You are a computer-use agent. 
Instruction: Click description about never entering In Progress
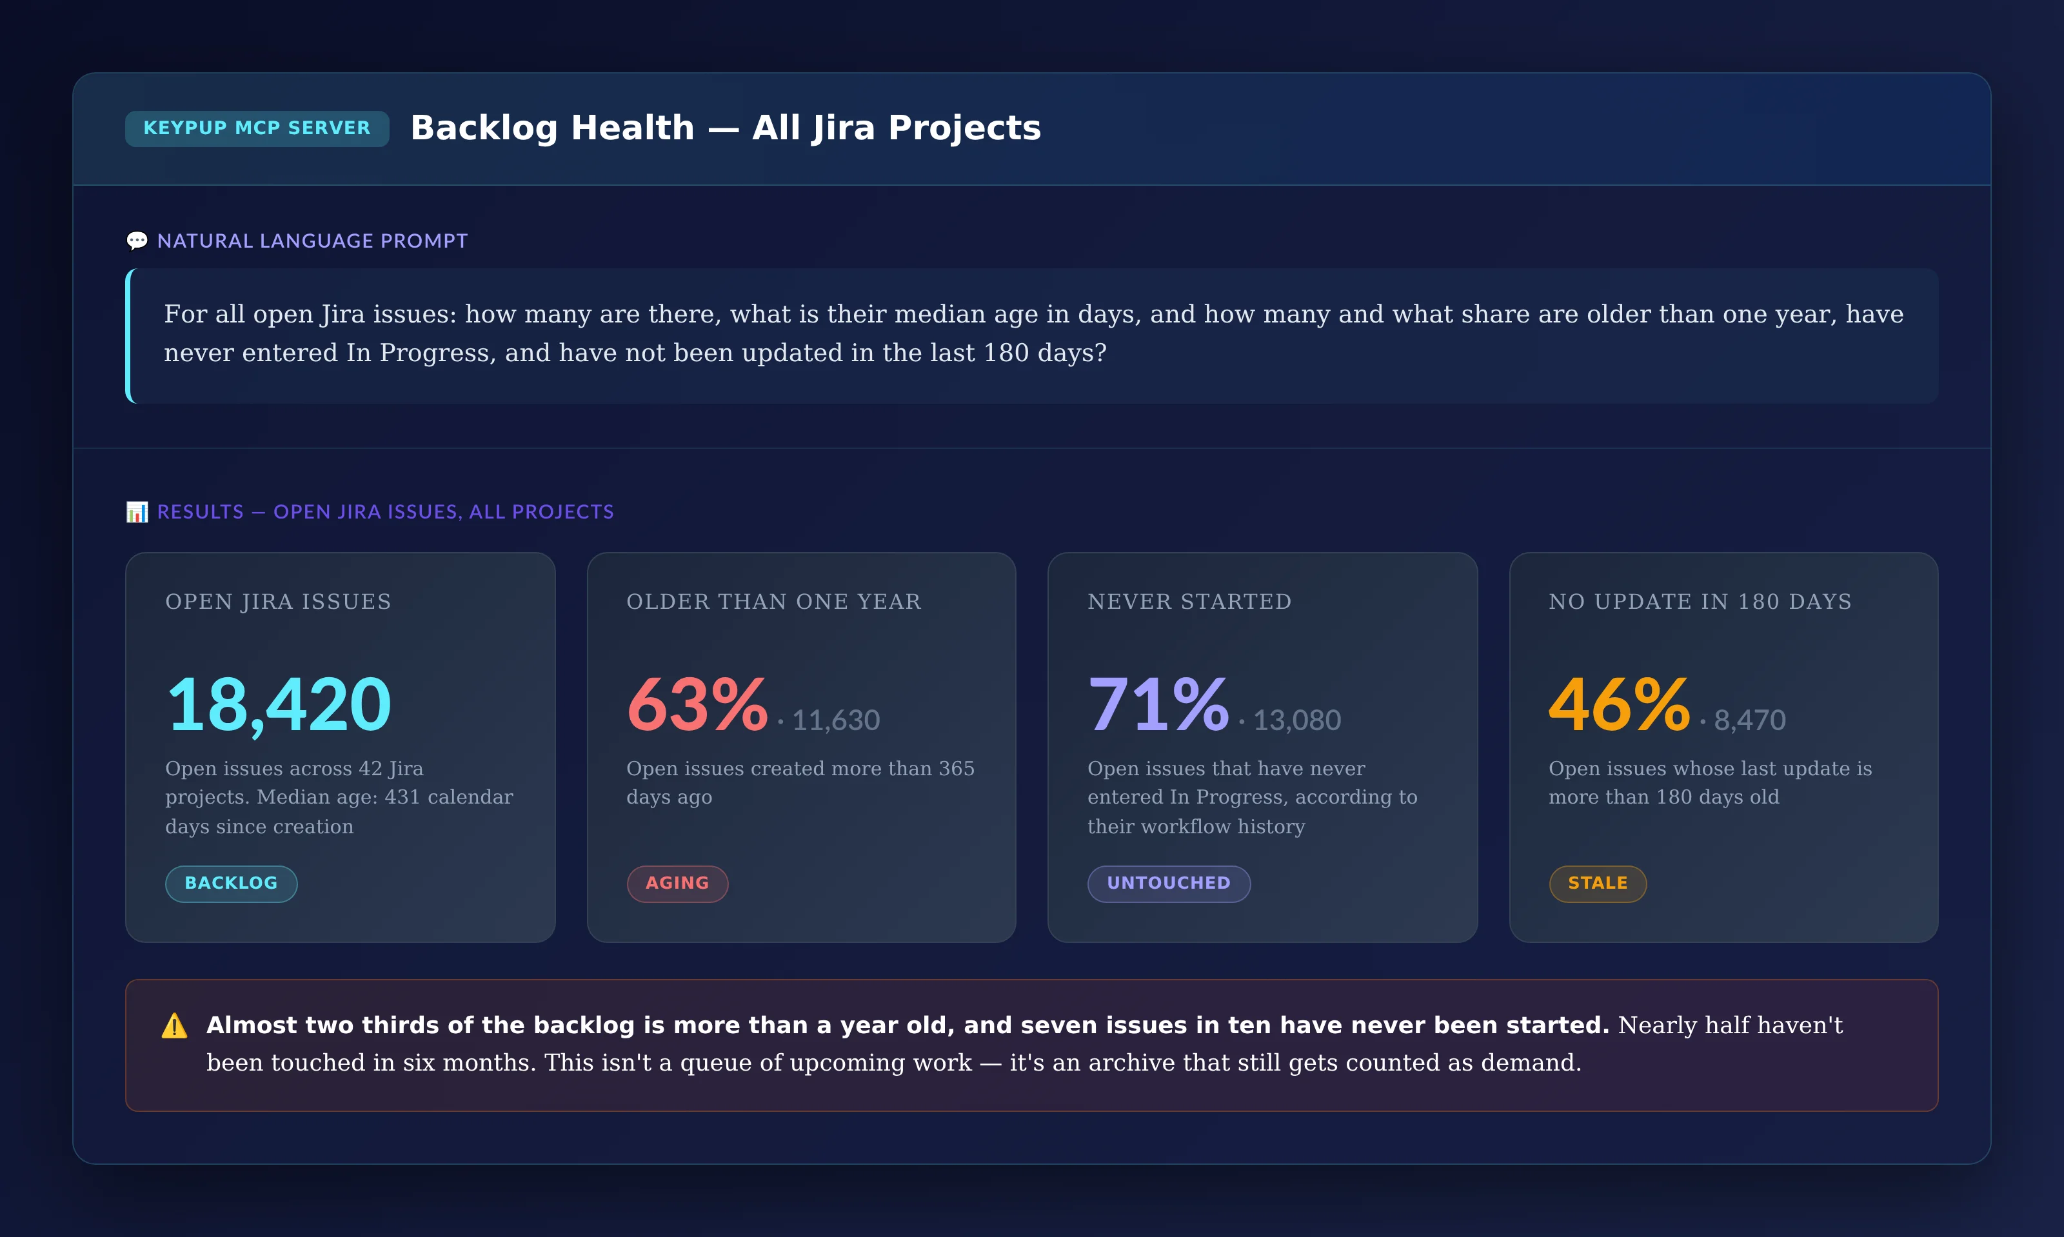1252,798
